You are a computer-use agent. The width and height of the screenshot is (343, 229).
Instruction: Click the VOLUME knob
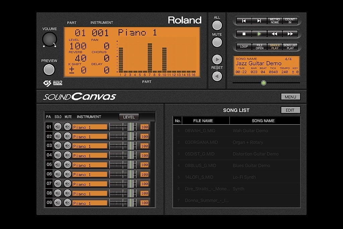(50, 40)
